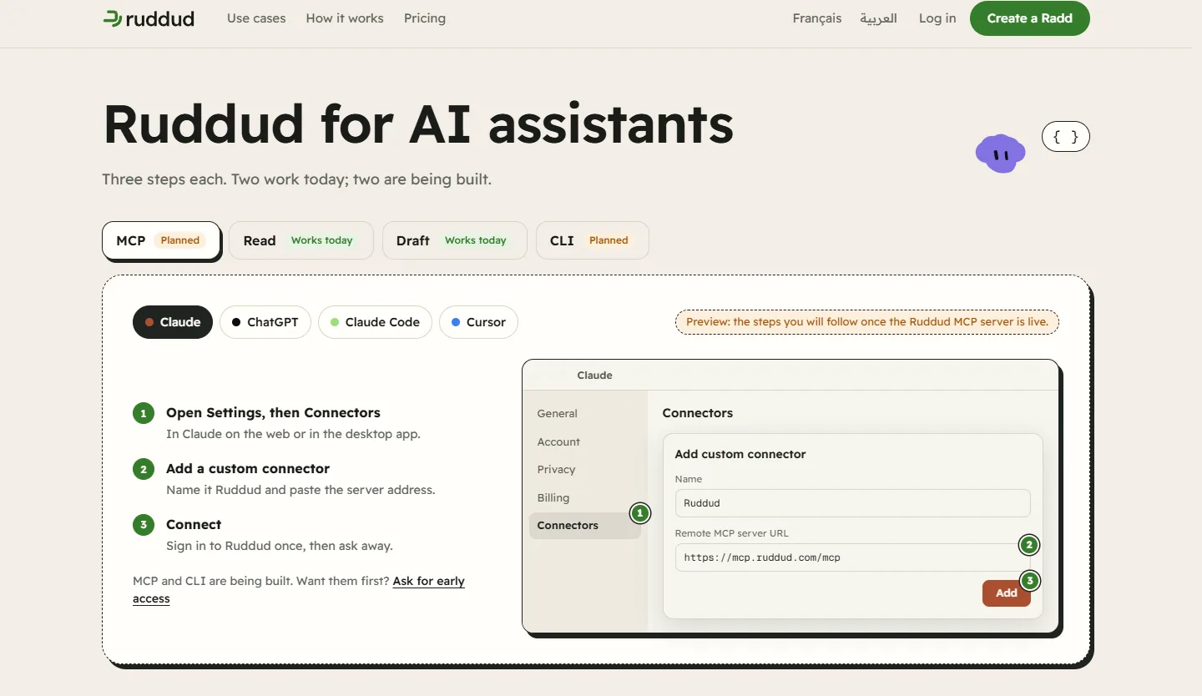Screen dimensions: 1202x696
Task: Choose the Claude Code assistant pill
Action: pyautogui.click(x=375, y=322)
